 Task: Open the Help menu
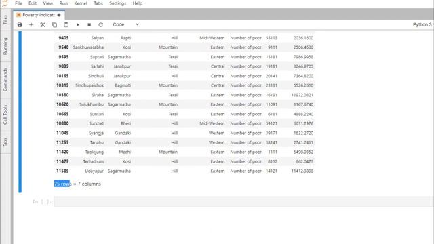pos(137,3)
